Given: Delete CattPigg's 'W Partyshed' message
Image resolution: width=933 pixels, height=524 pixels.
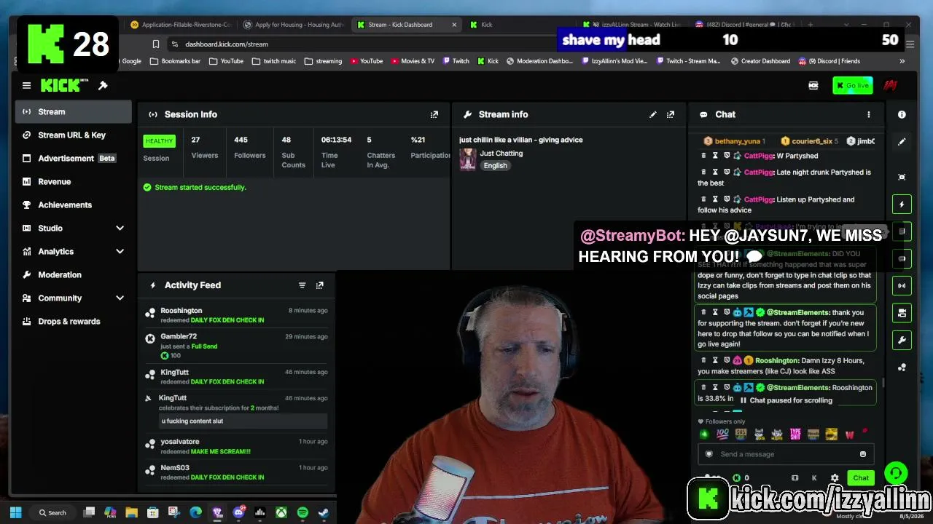Looking at the screenshot, I should point(703,156).
